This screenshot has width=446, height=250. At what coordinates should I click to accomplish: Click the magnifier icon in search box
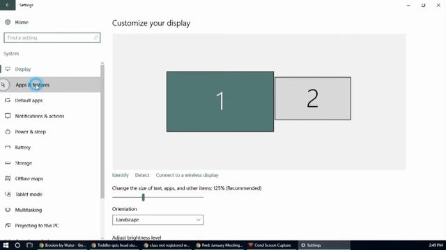pyautogui.click(x=96, y=37)
